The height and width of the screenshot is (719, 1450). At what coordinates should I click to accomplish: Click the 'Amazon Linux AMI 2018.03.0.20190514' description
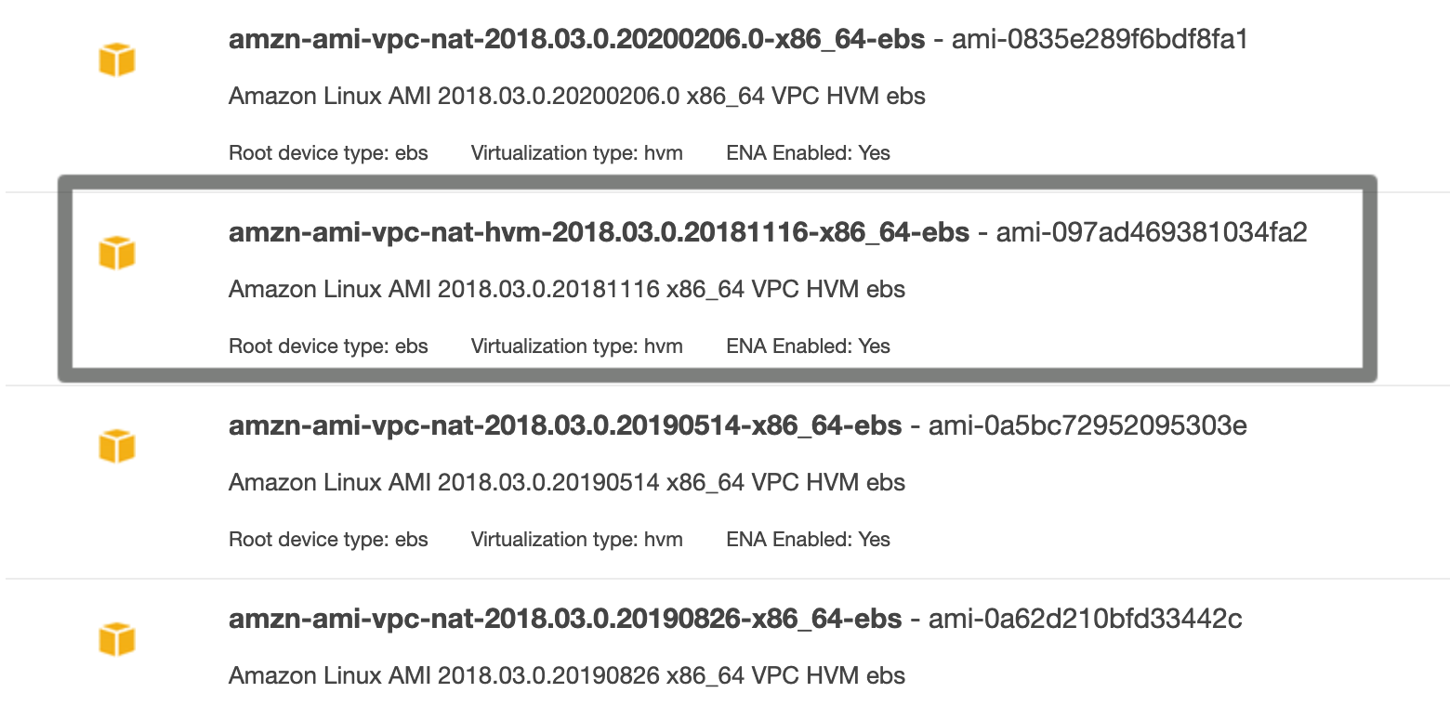pyautogui.click(x=566, y=483)
